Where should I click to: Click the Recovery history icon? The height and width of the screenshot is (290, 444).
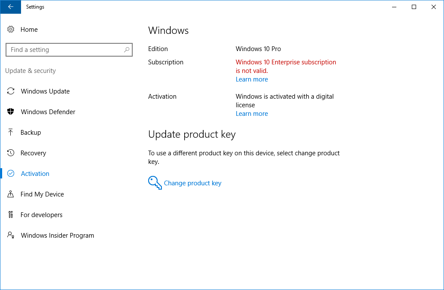coord(11,153)
